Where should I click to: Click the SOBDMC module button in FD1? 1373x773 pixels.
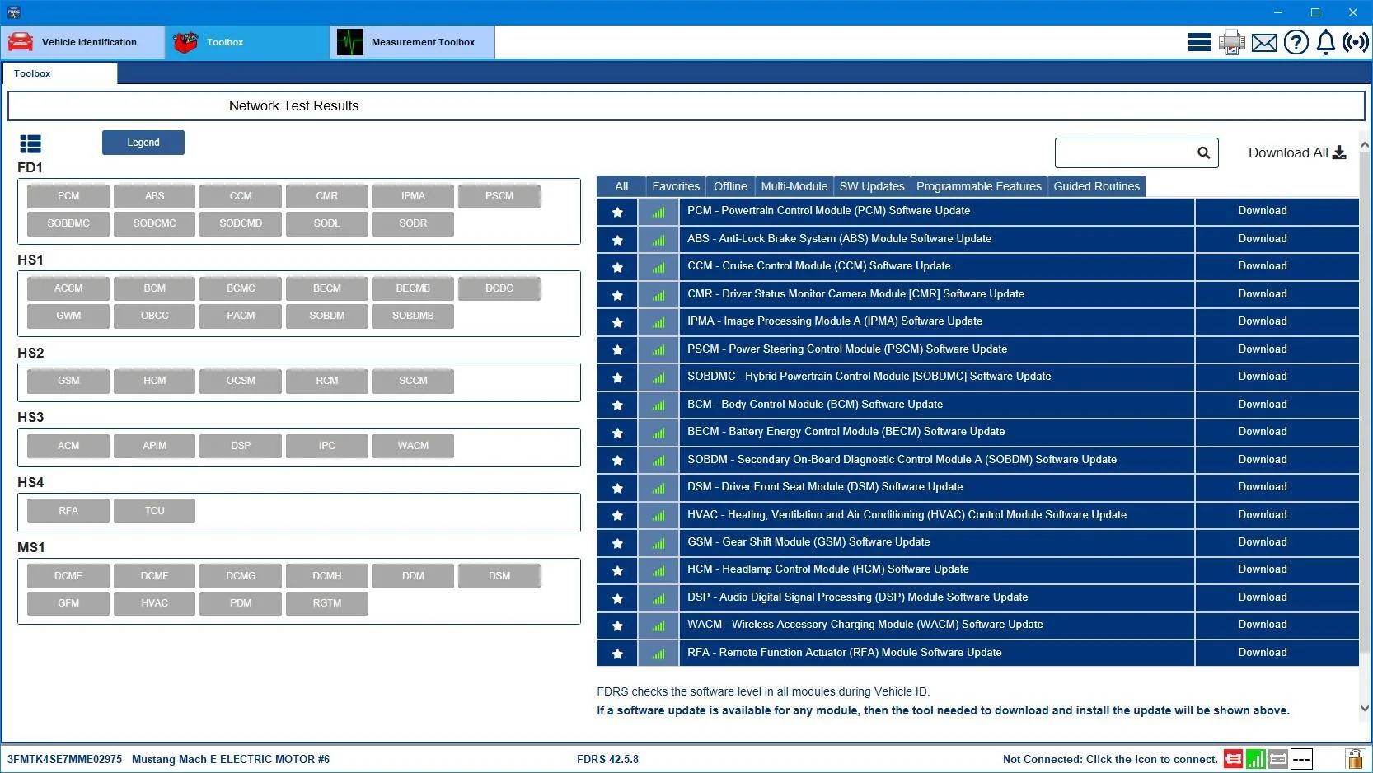68,223
